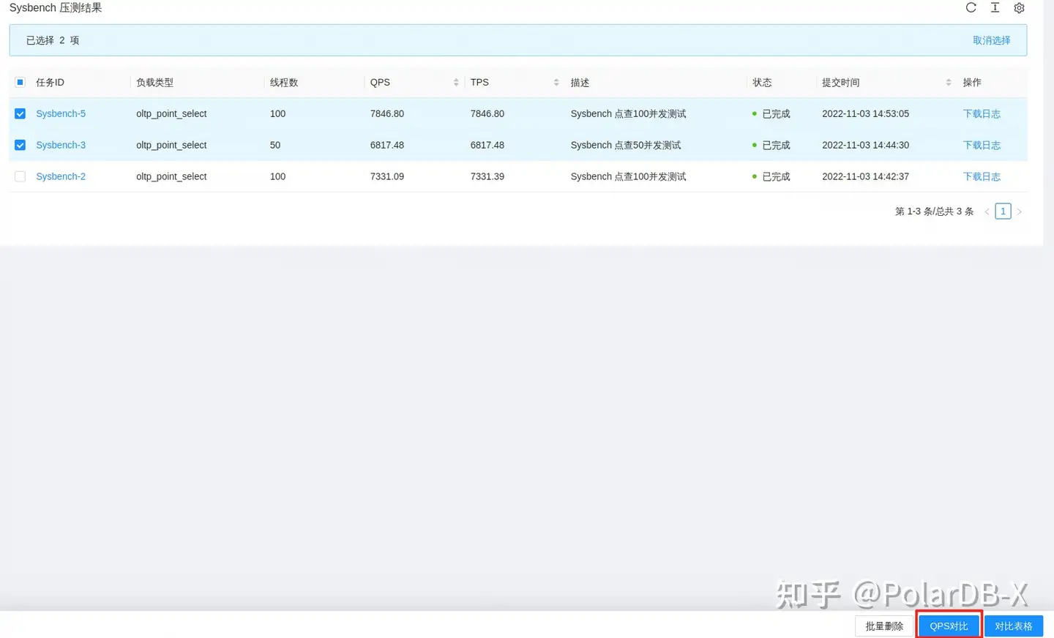Viewport: 1054px width, 638px height.
Task: Click the row density adjustment icon
Action: pos(995,7)
